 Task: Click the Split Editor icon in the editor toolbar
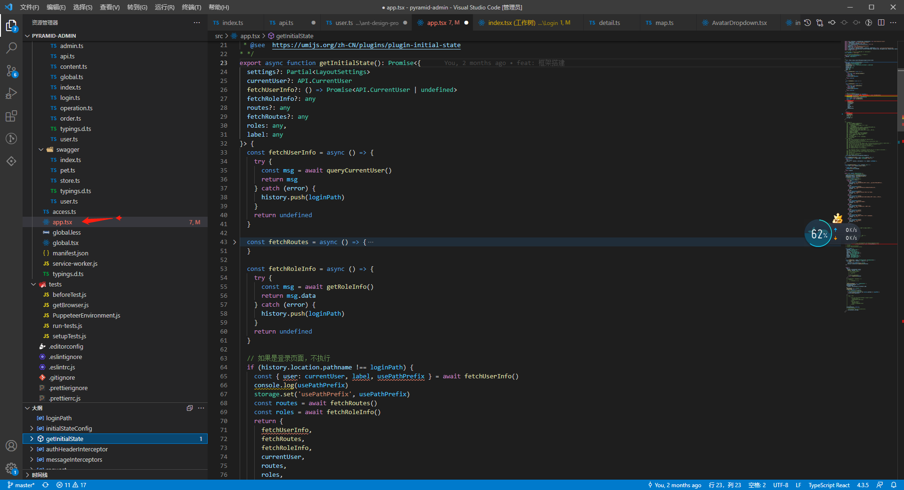tap(881, 22)
